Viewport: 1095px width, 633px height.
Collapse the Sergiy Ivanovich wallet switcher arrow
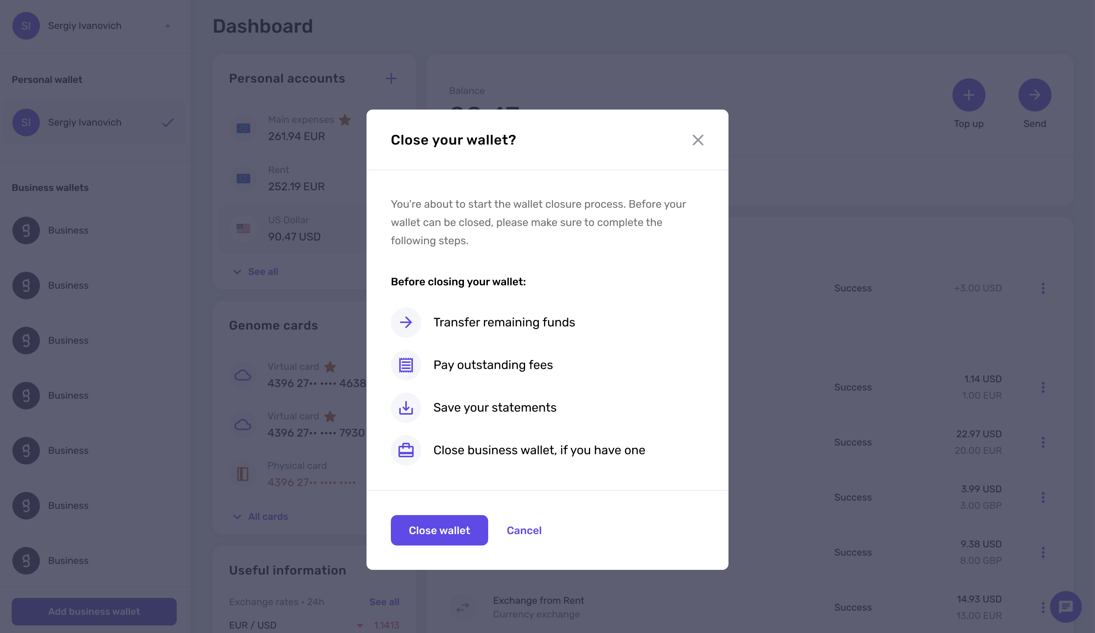click(168, 25)
